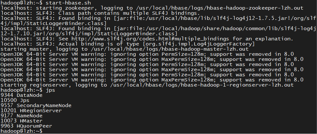Click the last MaxPermSize=128m warning line

coord(151,80)
